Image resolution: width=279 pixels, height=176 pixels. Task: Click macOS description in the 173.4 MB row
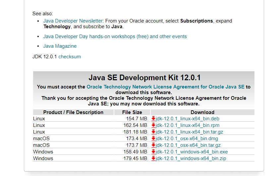(x=41, y=139)
